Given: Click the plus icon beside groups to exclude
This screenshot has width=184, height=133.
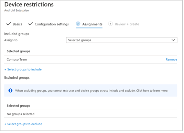Looking at the screenshot, I should [5, 124].
